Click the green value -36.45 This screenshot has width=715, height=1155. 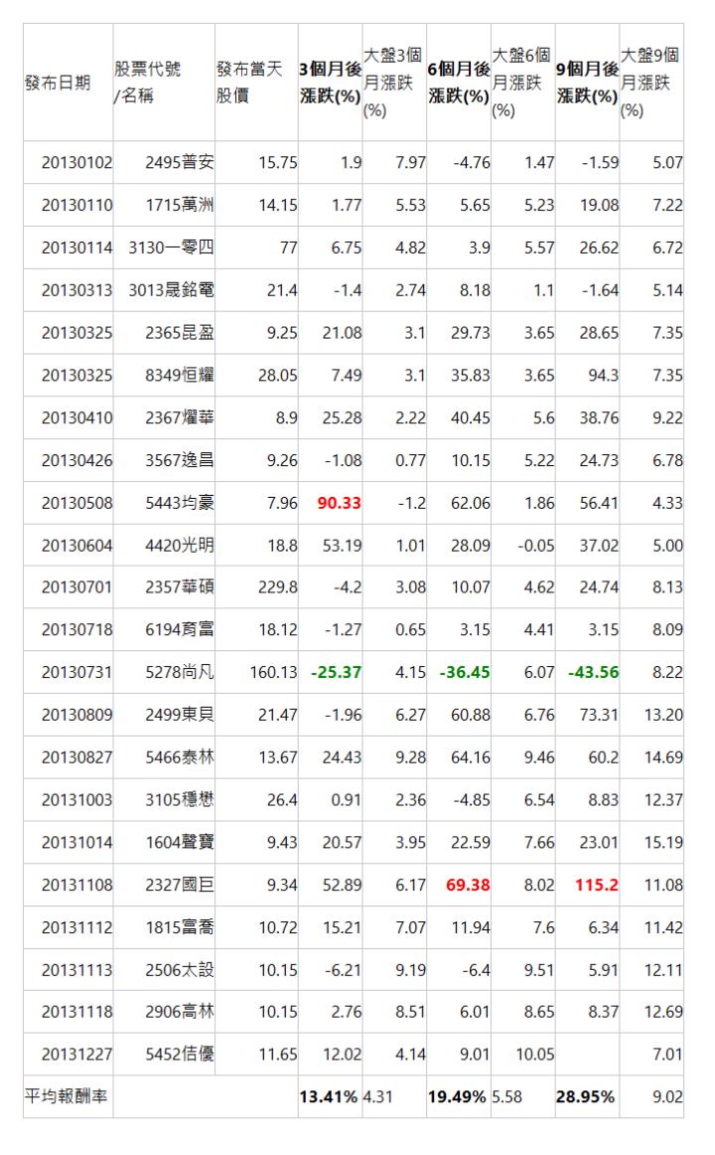coord(465,673)
